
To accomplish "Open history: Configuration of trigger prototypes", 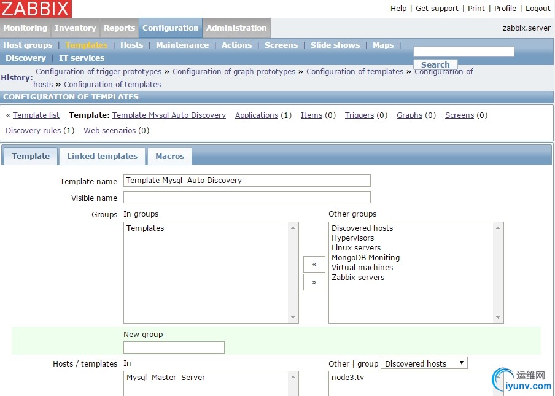I will [x=99, y=71].
